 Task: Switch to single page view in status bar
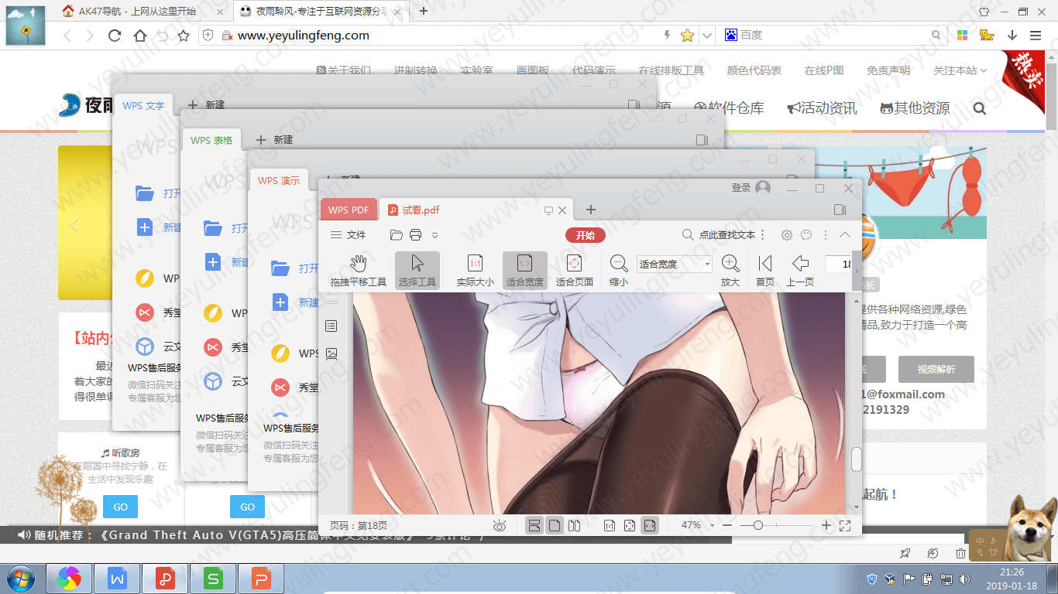[555, 526]
